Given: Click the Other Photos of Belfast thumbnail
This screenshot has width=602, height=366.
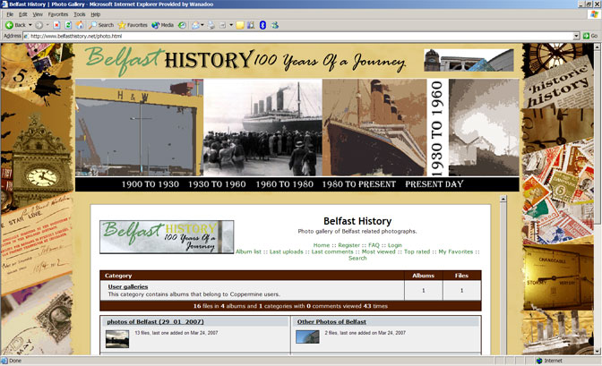Looking at the screenshot, I should pyautogui.click(x=307, y=337).
